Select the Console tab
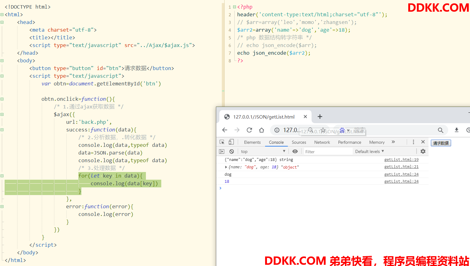 coord(276,142)
